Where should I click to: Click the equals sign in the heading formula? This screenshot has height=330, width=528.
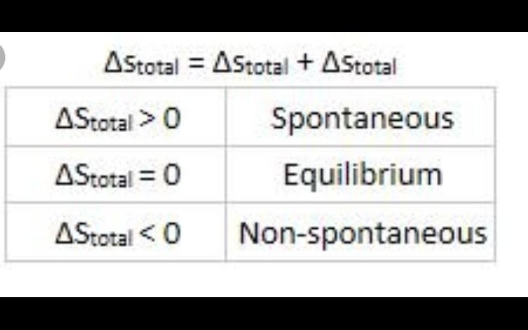tap(196, 65)
